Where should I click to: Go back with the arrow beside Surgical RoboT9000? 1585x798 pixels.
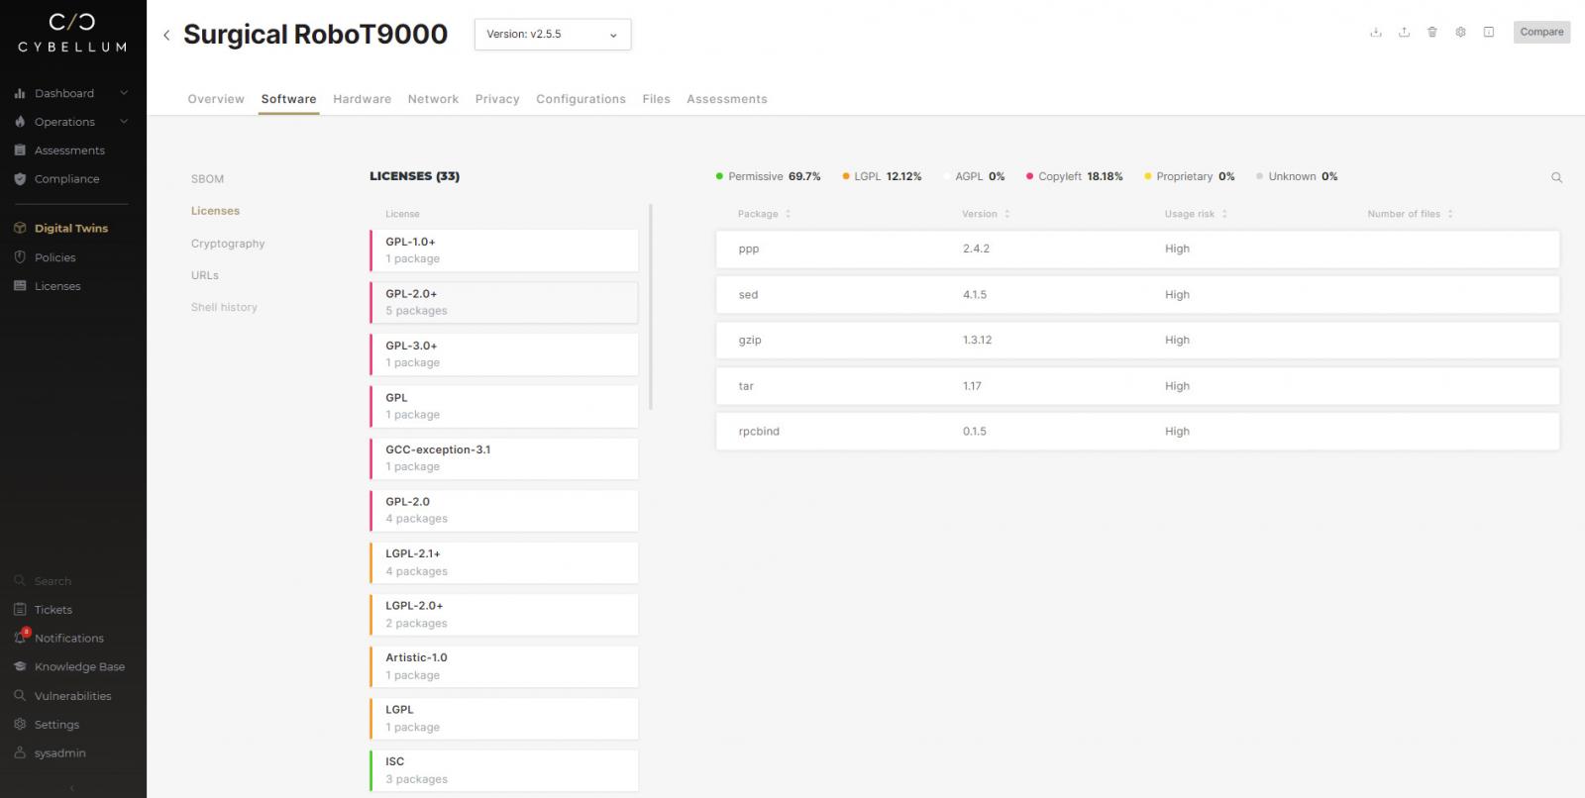click(x=166, y=36)
